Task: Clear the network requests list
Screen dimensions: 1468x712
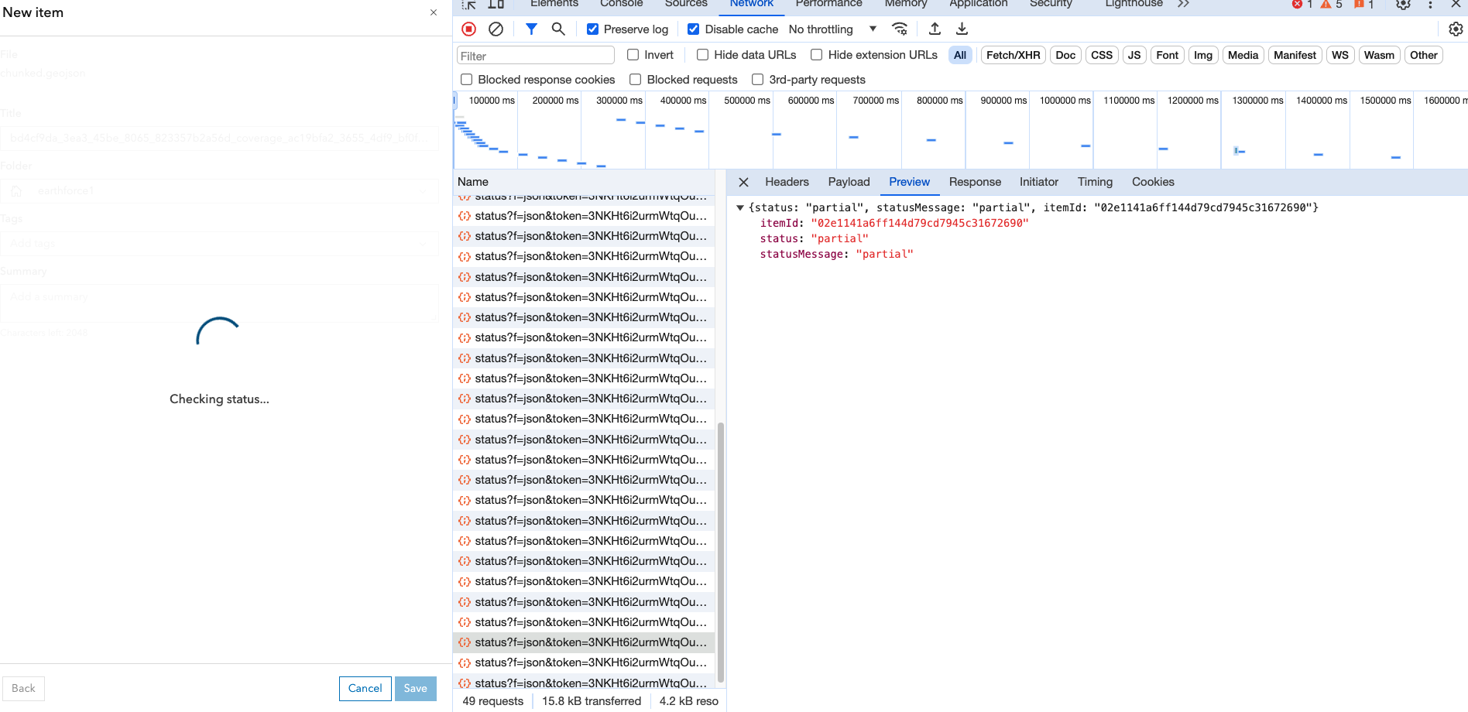Action: tap(496, 29)
